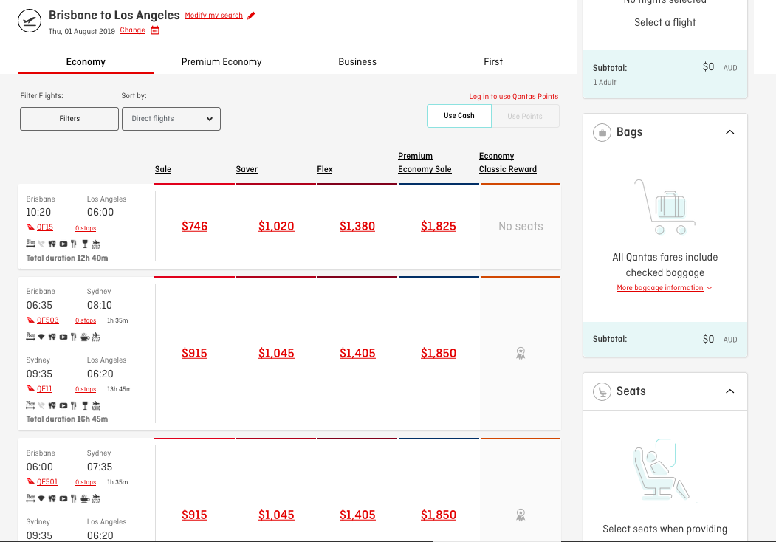Screen dimensions: 776x542
Task: Click the 'Total duration 12h 40m' text
Action: click(66, 258)
